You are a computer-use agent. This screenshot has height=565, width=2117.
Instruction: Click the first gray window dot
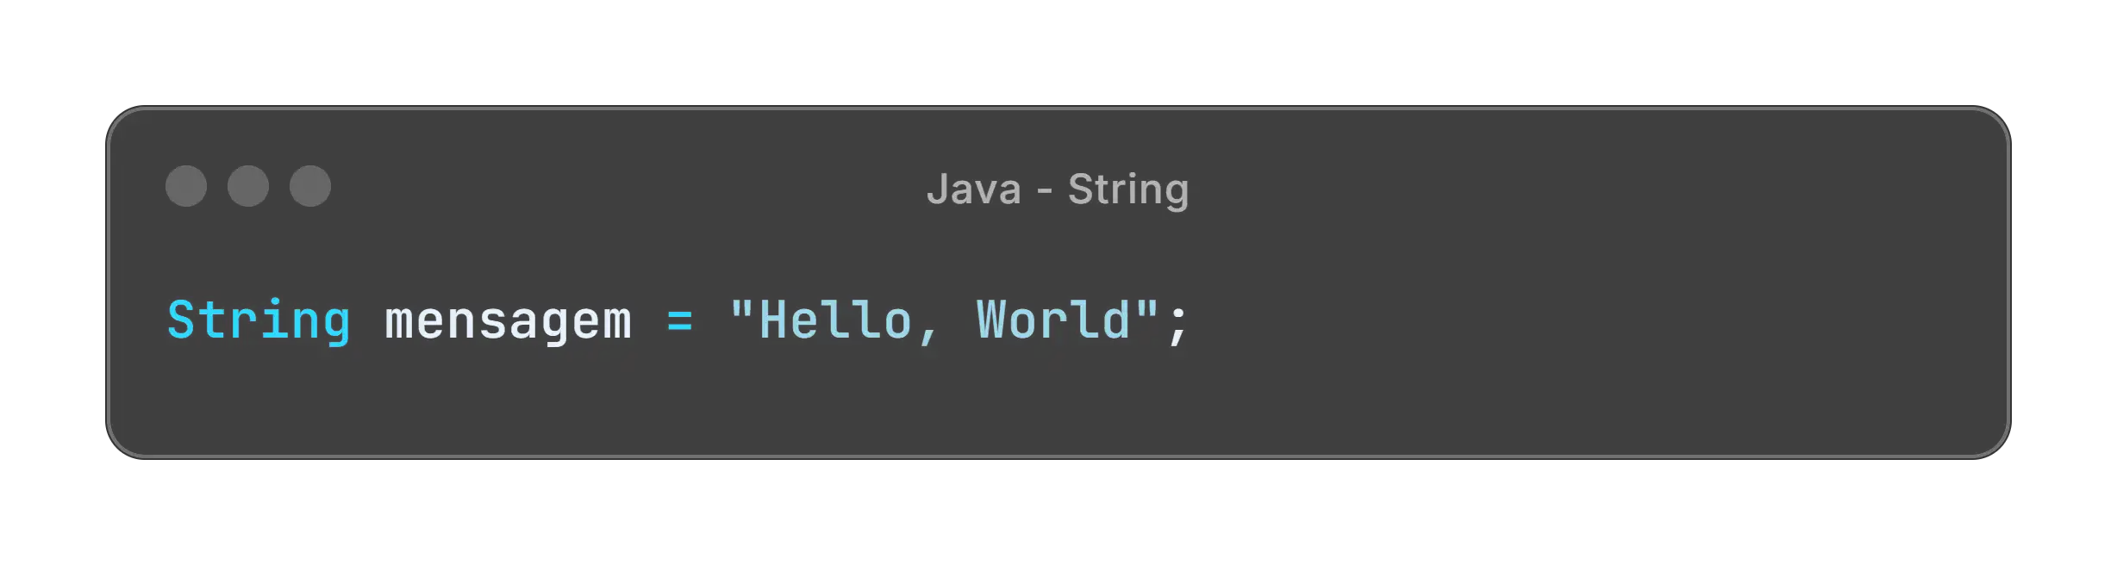click(x=186, y=186)
